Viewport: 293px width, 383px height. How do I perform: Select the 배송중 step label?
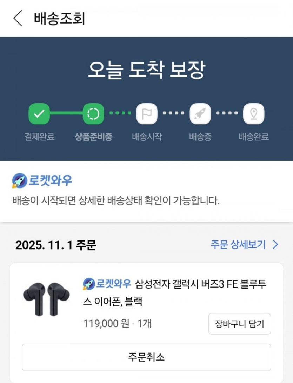coord(200,137)
